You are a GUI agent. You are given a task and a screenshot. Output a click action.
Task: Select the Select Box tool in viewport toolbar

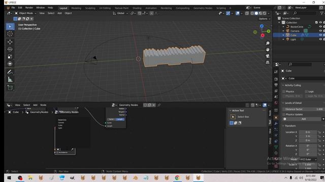[x=10, y=26]
